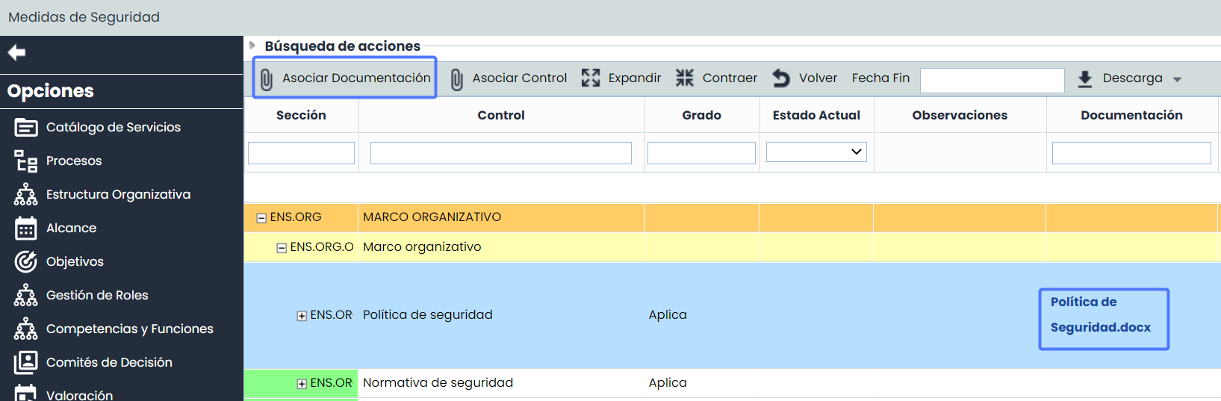The image size is (1221, 401).
Task: Expand the Política de seguridad row
Action: pyautogui.click(x=302, y=316)
